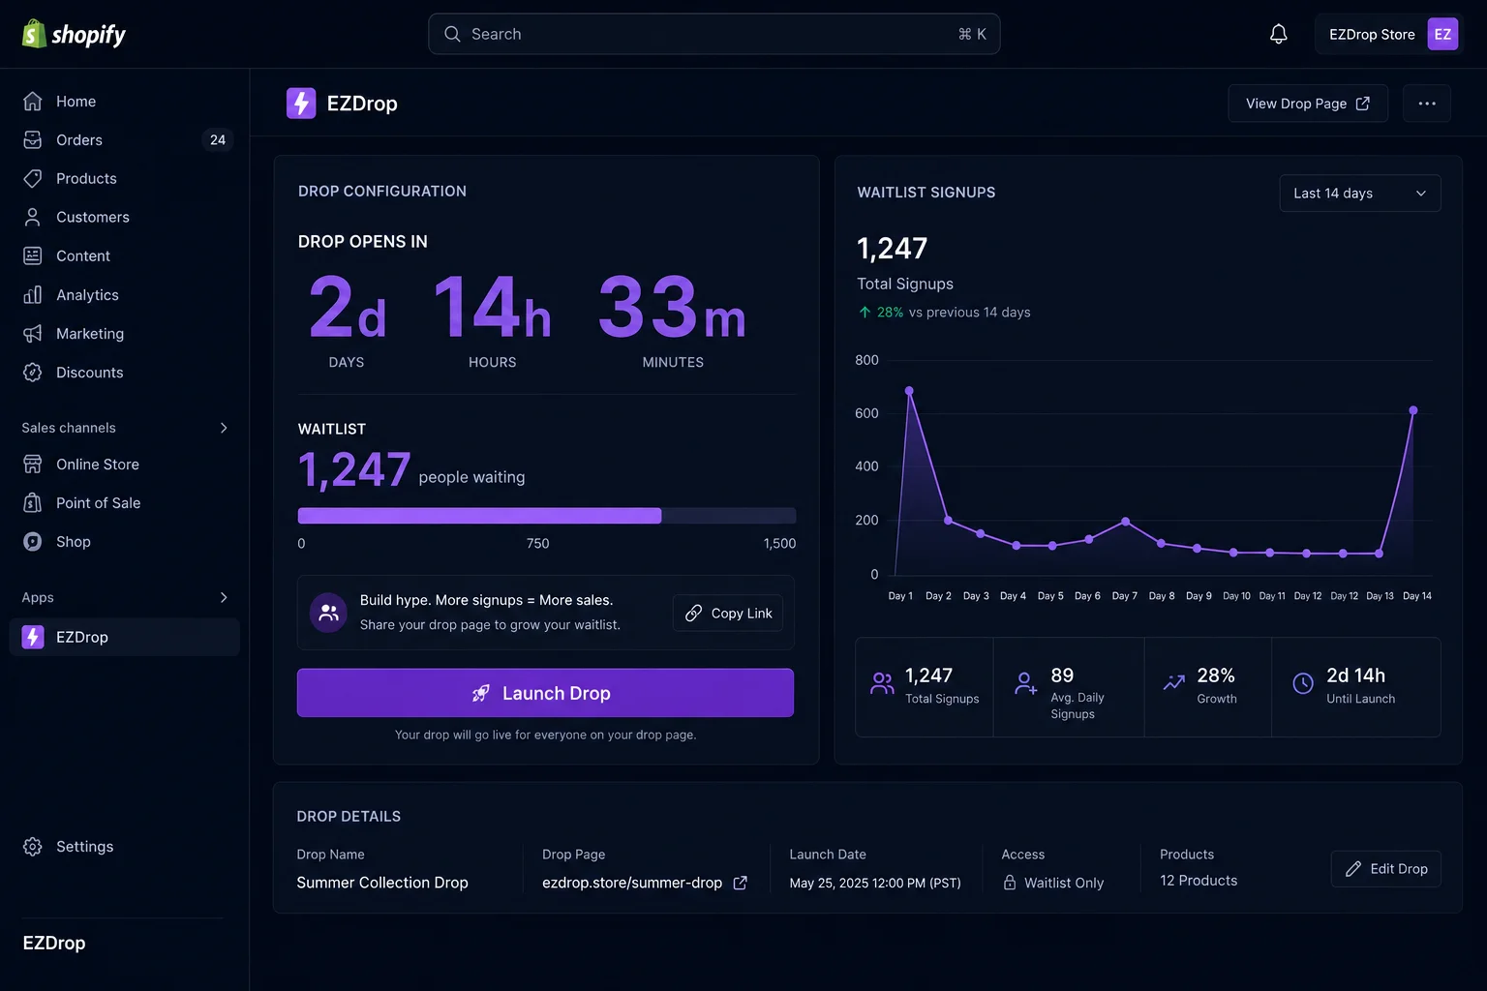Screen dimensions: 1487x991
Task: Click the Waitlist Only lock icon
Action: pyautogui.click(x=1010, y=883)
